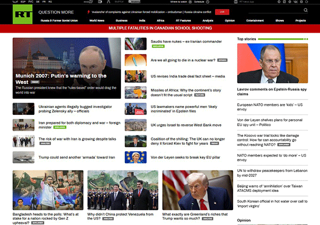Open Munich 2007 Putin's warning headline
Screen dimensions: 320x225
click(x=61, y=76)
